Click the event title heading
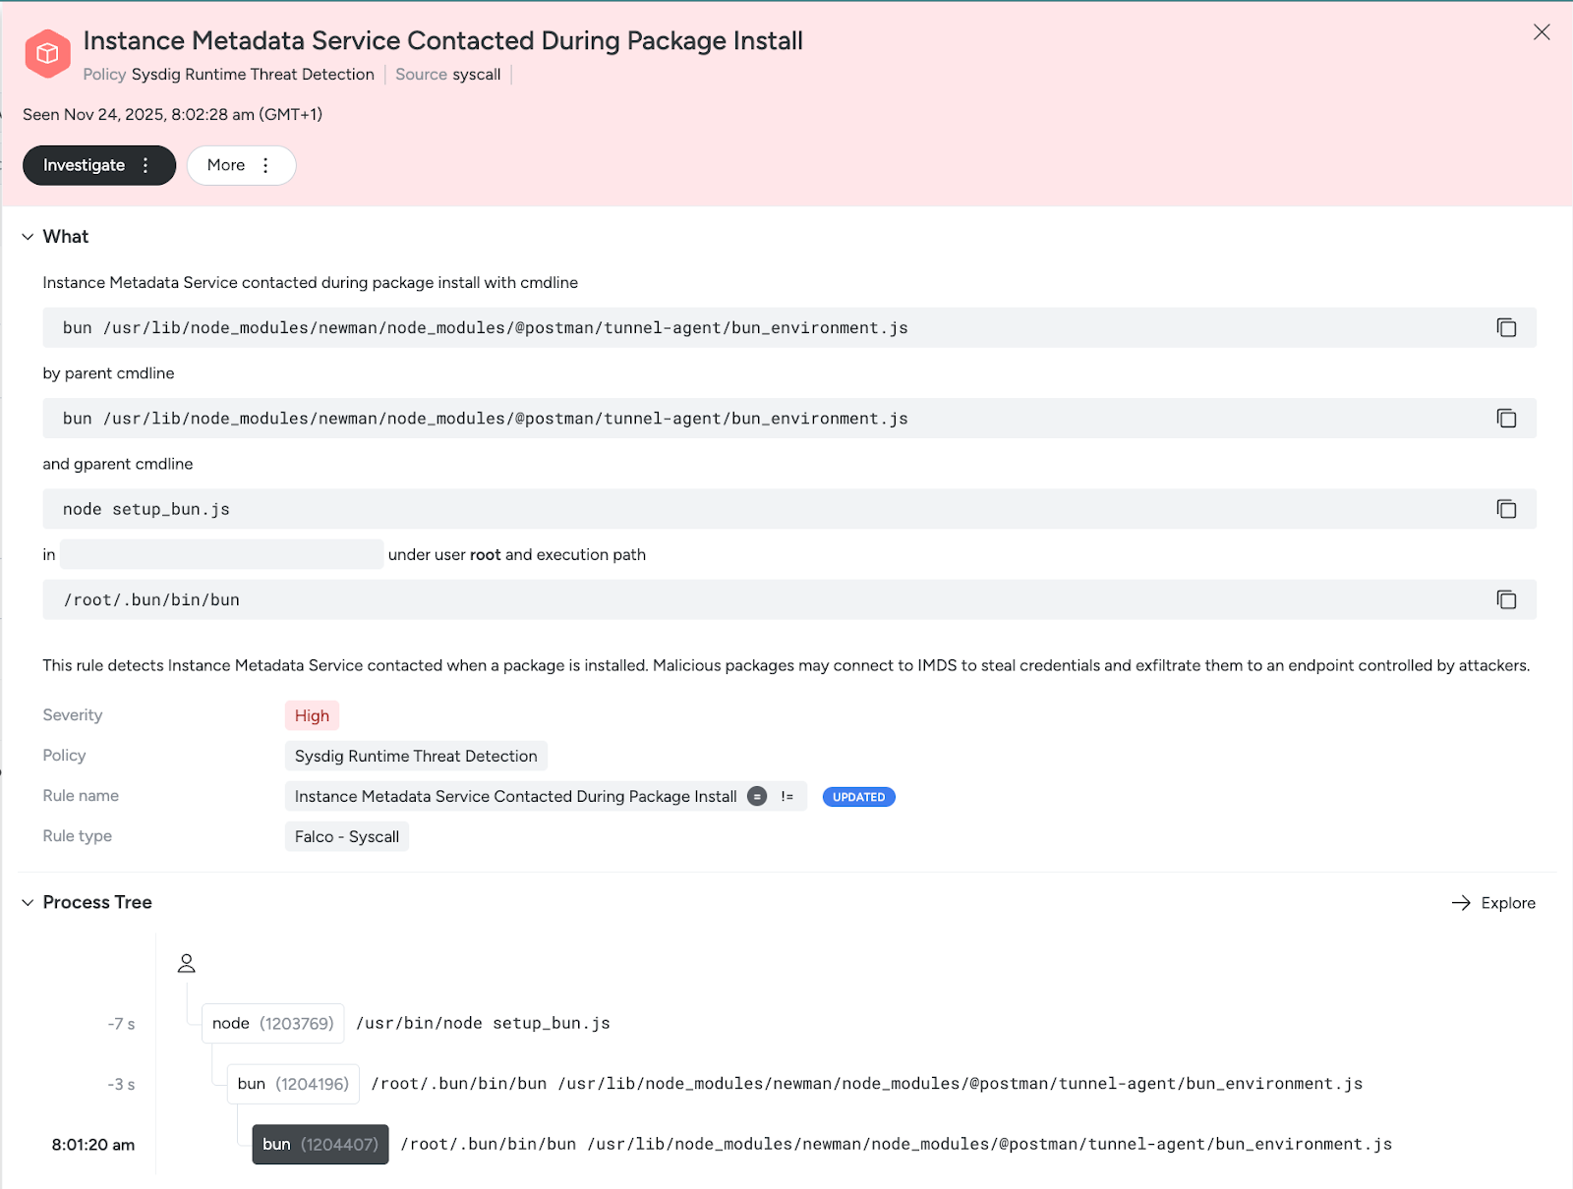Viewport: 1573px width, 1189px height. click(x=442, y=40)
